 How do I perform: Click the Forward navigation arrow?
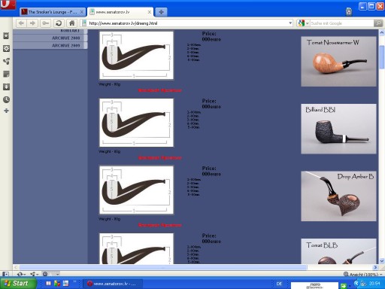tap(32, 23)
